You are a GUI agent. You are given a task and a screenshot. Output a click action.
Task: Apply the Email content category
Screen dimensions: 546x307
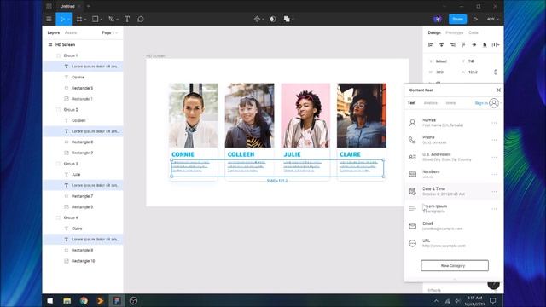[453, 226]
